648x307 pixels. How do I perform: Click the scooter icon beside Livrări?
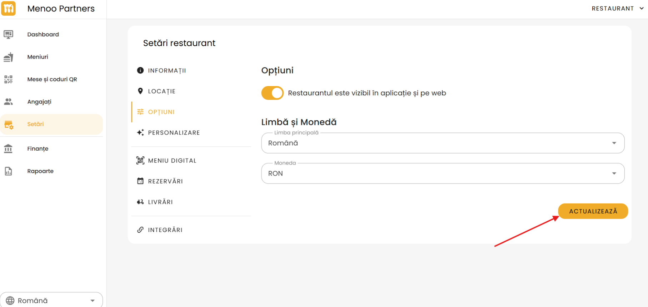click(140, 202)
